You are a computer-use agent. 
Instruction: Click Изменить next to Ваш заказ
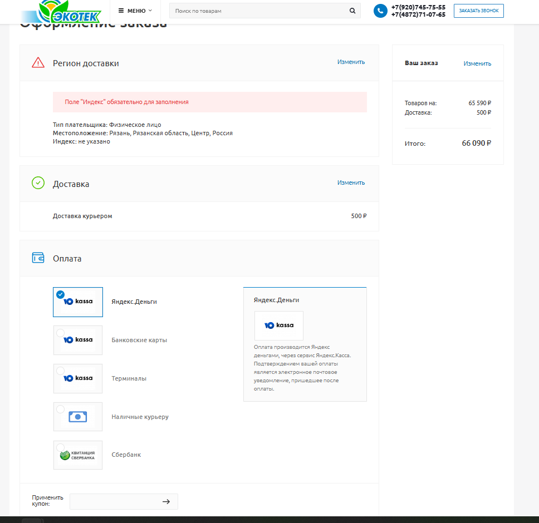477,63
